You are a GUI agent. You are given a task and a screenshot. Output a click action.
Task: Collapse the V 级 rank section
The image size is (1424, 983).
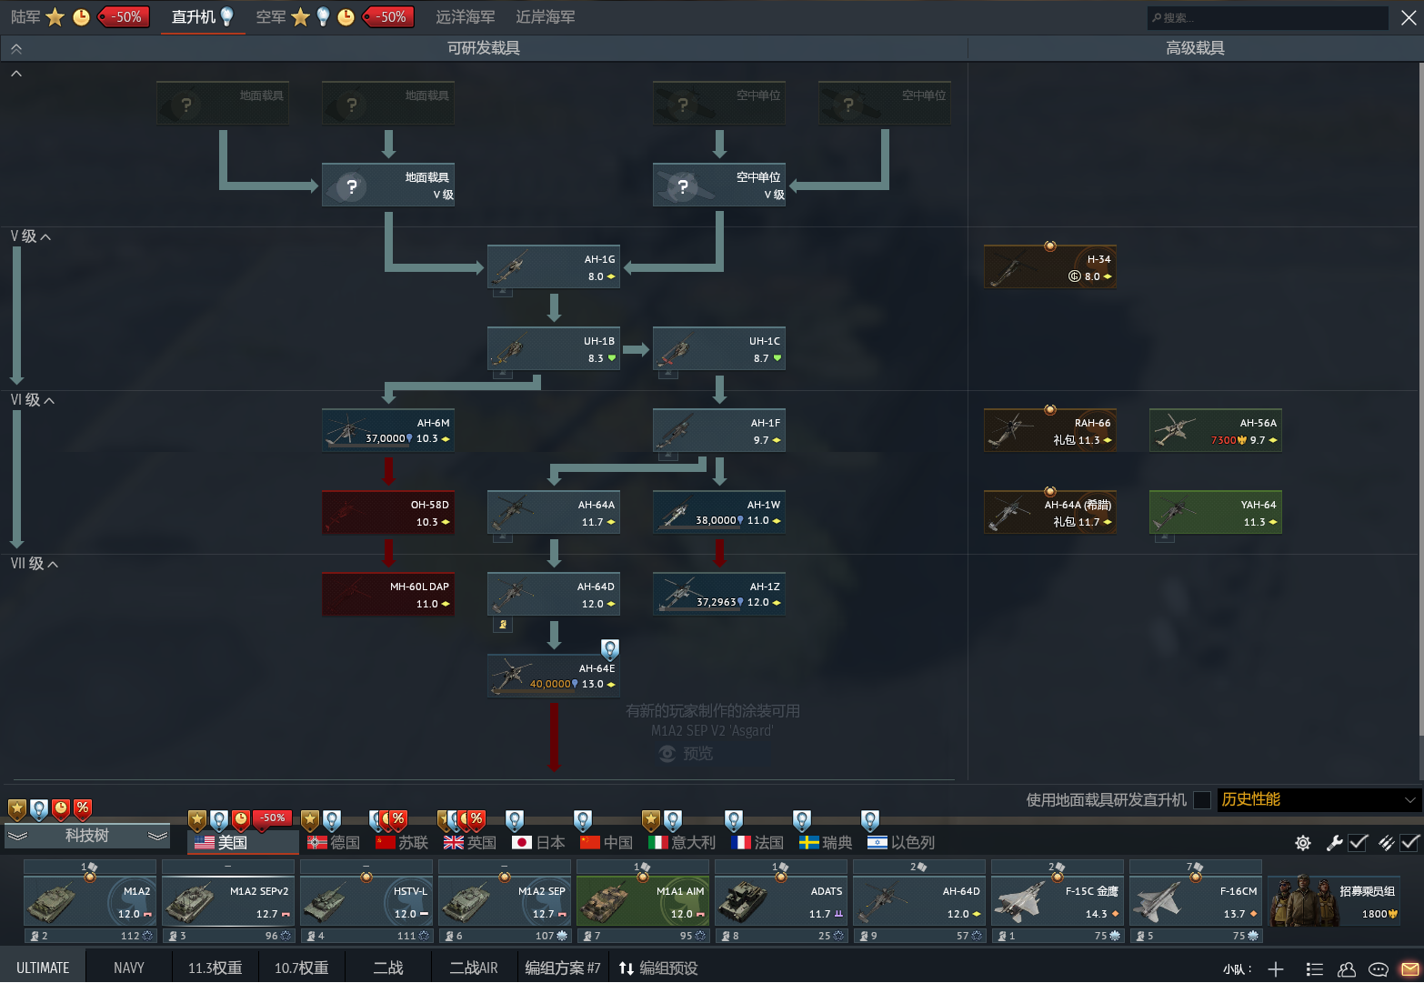coord(31,236)
